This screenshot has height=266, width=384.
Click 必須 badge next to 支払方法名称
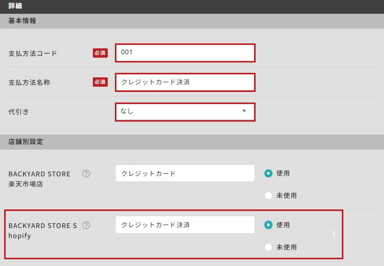click(x=100, y=82)
